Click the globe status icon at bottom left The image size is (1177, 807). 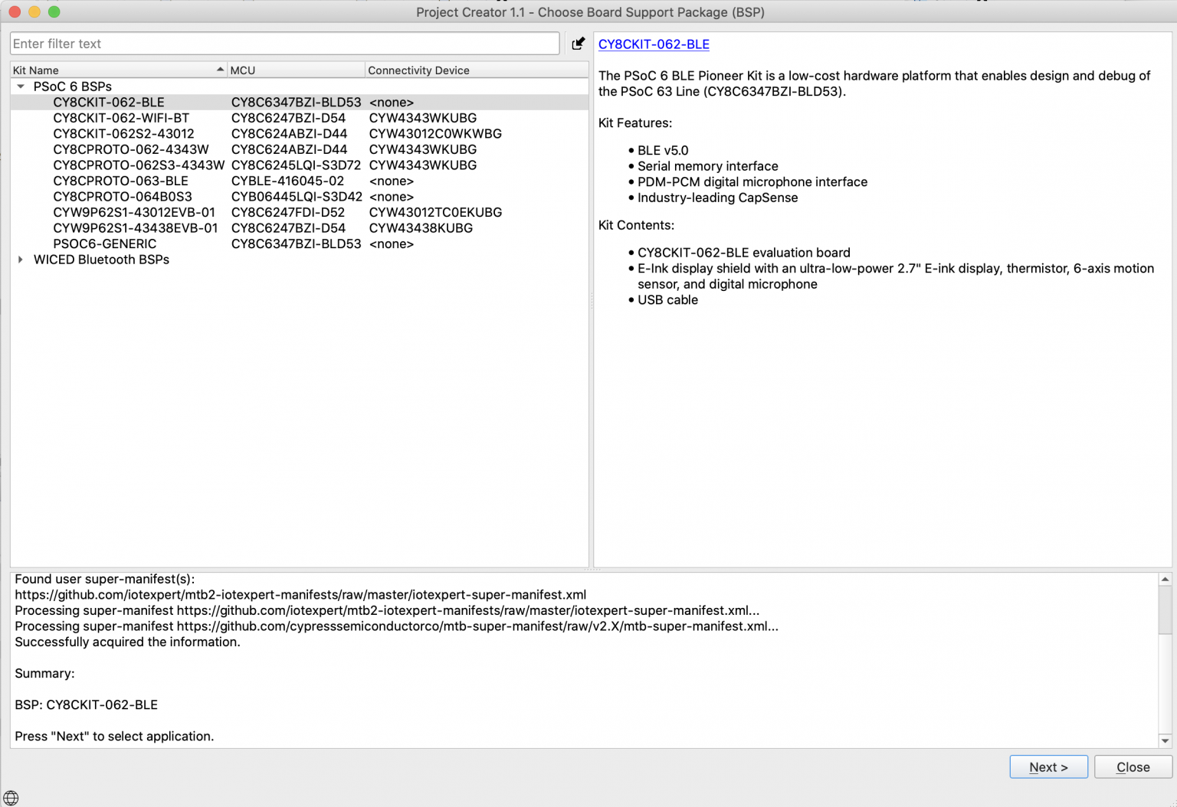(x=12, y=798)
